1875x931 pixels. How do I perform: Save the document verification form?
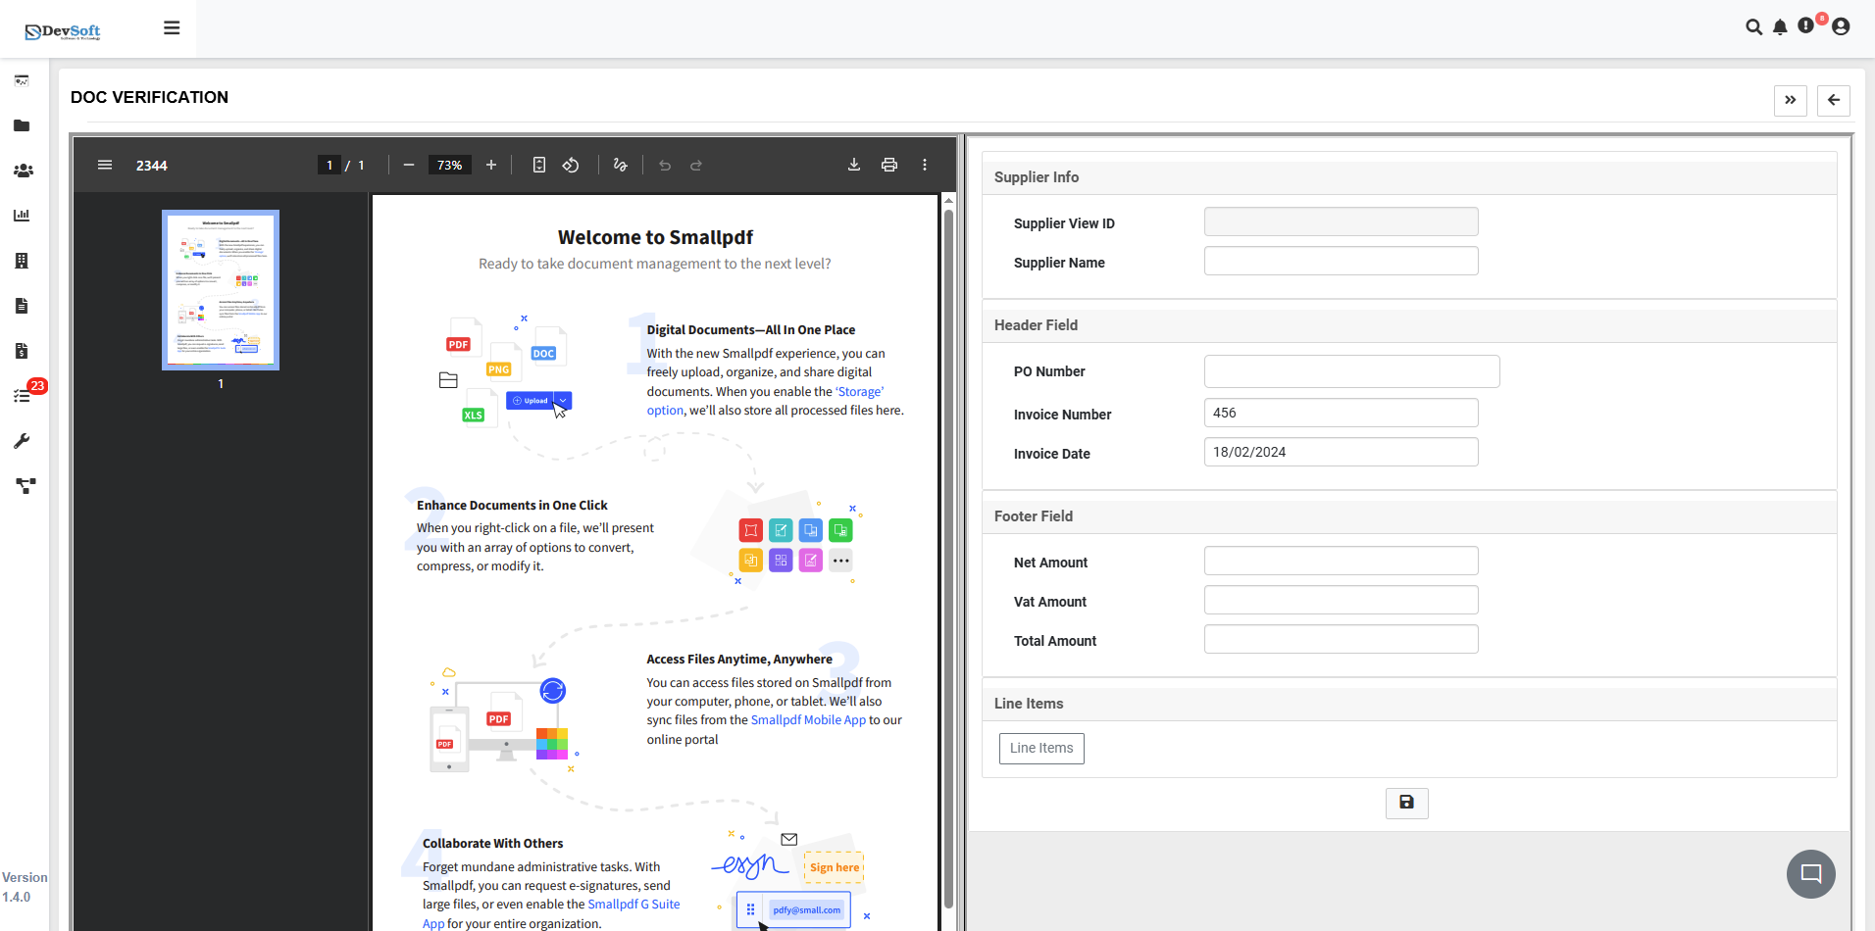click(1406, 803)
